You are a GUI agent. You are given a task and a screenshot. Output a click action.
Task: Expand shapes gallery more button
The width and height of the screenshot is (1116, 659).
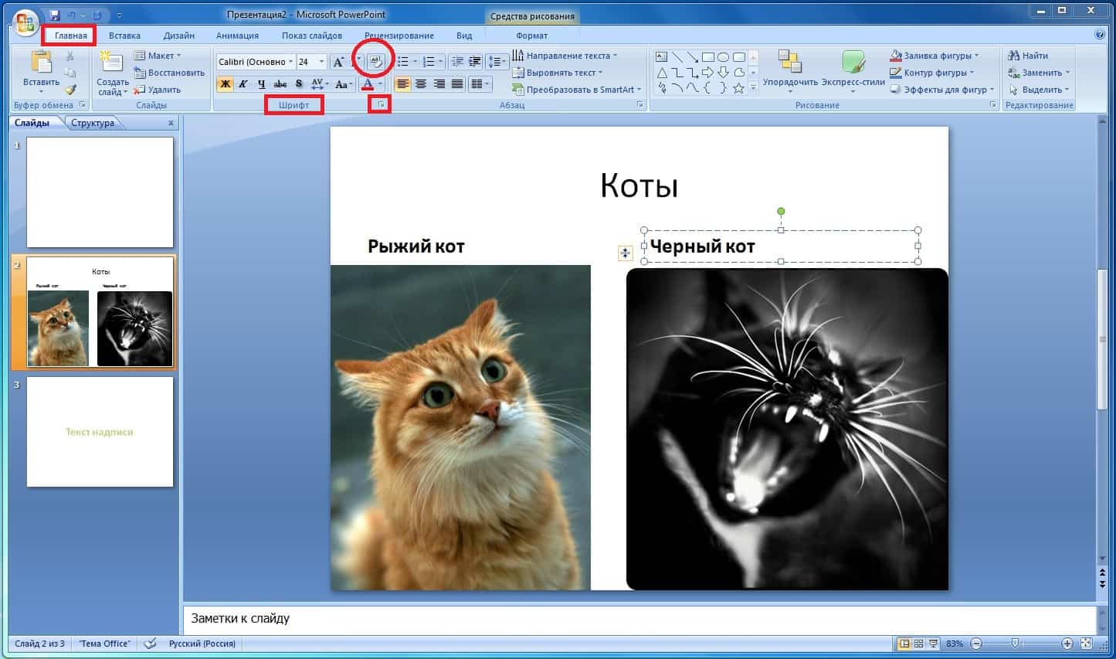754,90
